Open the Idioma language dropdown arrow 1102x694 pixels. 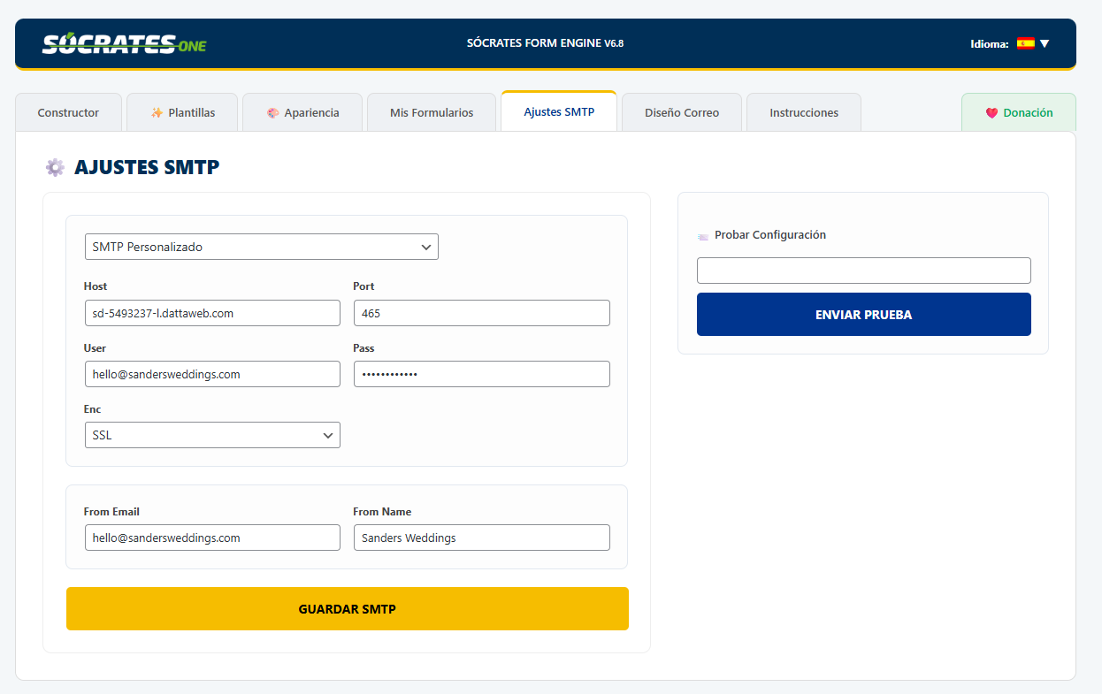tap(1045, 43)
